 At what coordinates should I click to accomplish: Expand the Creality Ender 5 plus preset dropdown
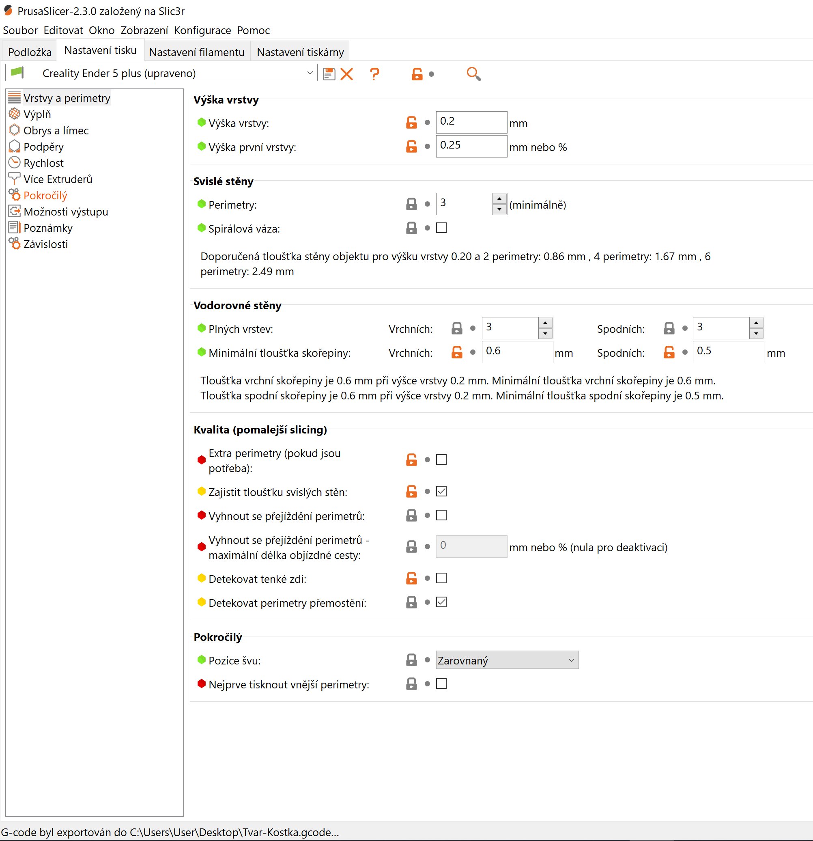click(x=310, y=73)
